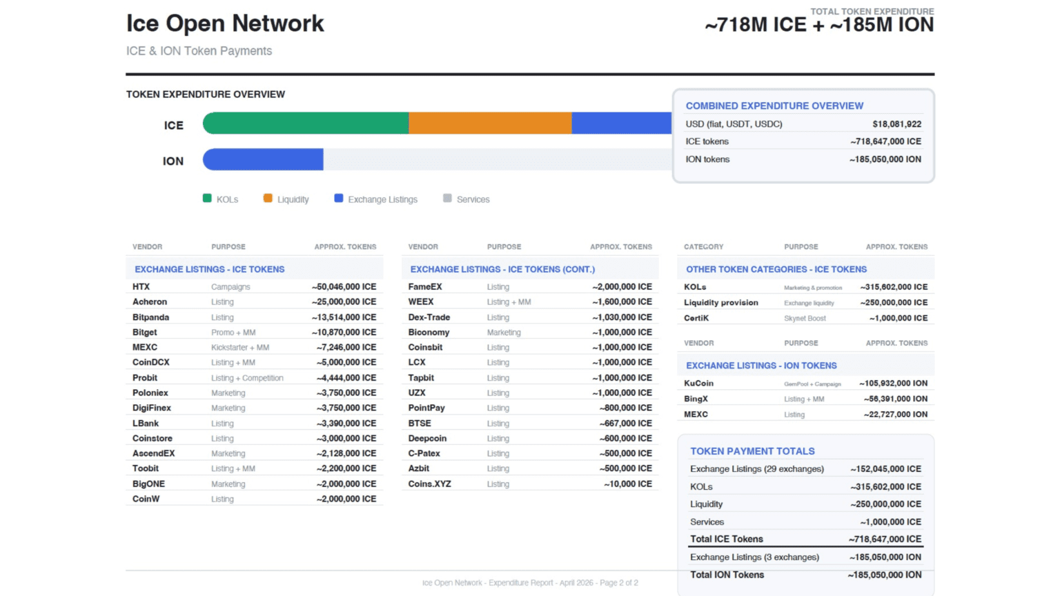This screenshot has height=596, width=1060.
Task: Select the green segment of the ICE bar
Action: (x=306, y=123)
